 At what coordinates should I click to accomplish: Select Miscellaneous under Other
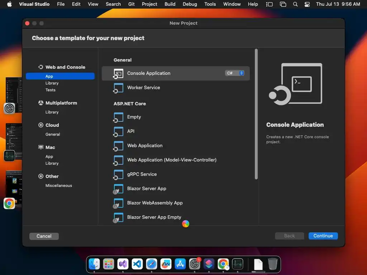click(x=59, y=185)
